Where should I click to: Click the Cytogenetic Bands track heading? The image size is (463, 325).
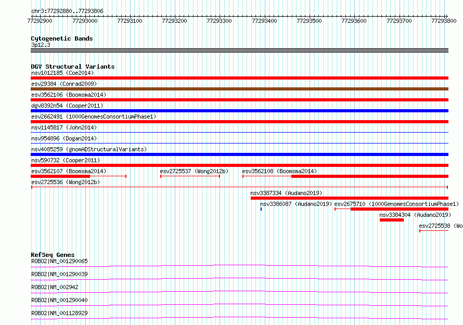coord(62,38)
